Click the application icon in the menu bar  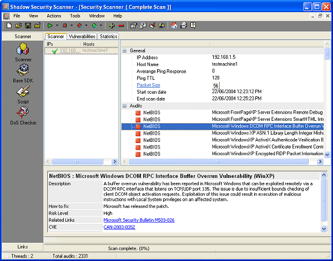(7, 16)
